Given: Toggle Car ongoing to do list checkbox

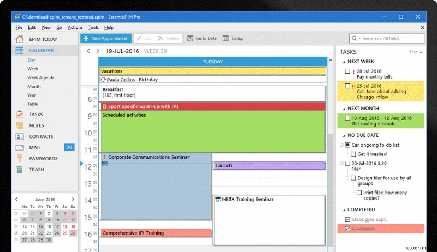Looking at the screenshot, I should (x=347, y=145).
